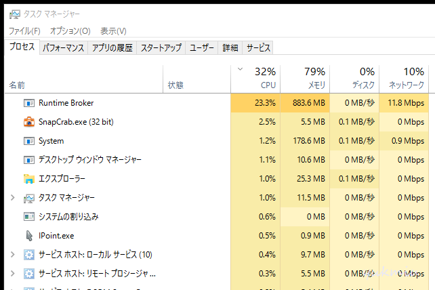Open the スタートアップ tab
The height and width of the screenshot is (290, 435).
161,48
